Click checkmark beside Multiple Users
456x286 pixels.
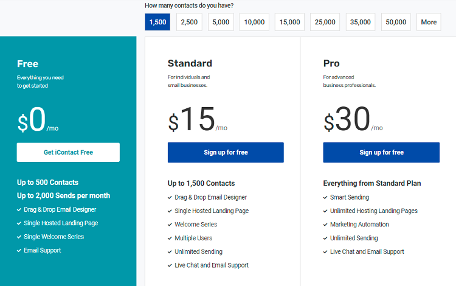point(170,238)
